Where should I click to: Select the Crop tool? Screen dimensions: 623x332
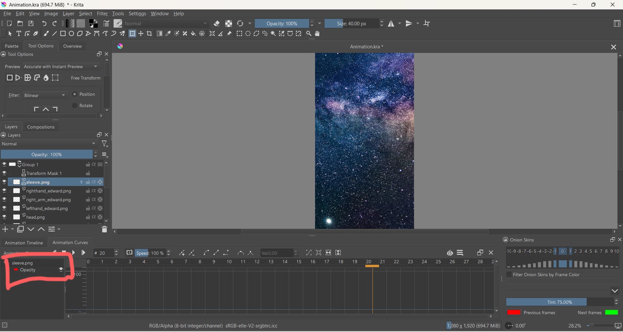tap(149, 33)
